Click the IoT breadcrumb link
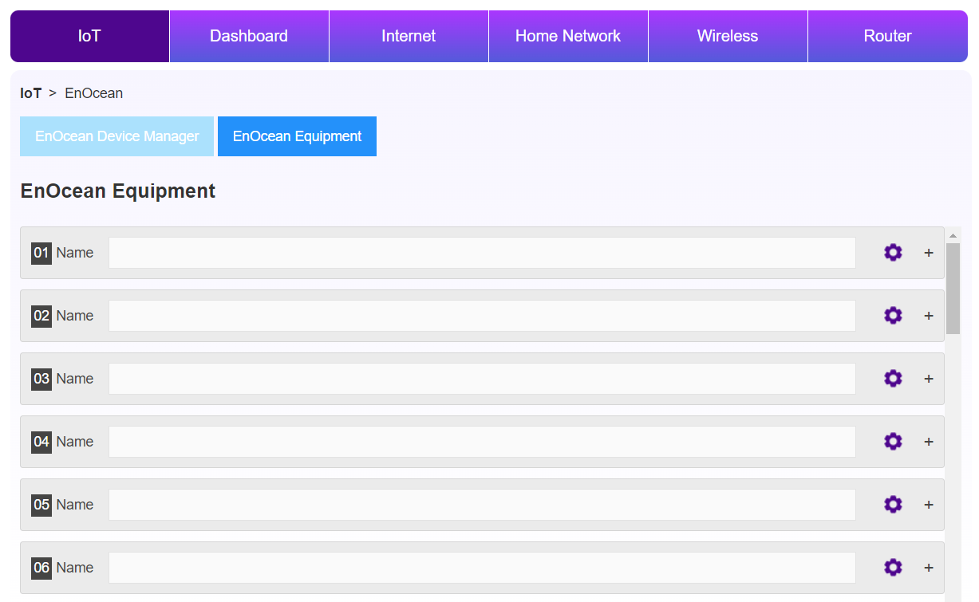 31,93
